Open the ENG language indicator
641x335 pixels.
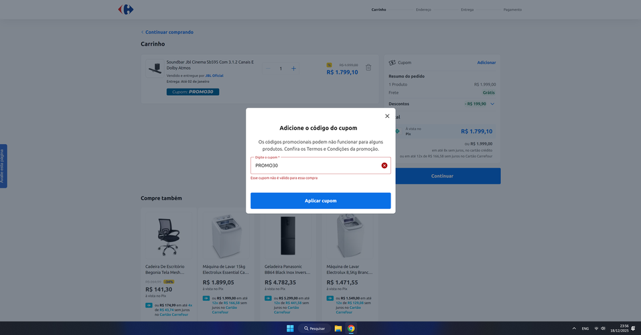click(585, 328)
